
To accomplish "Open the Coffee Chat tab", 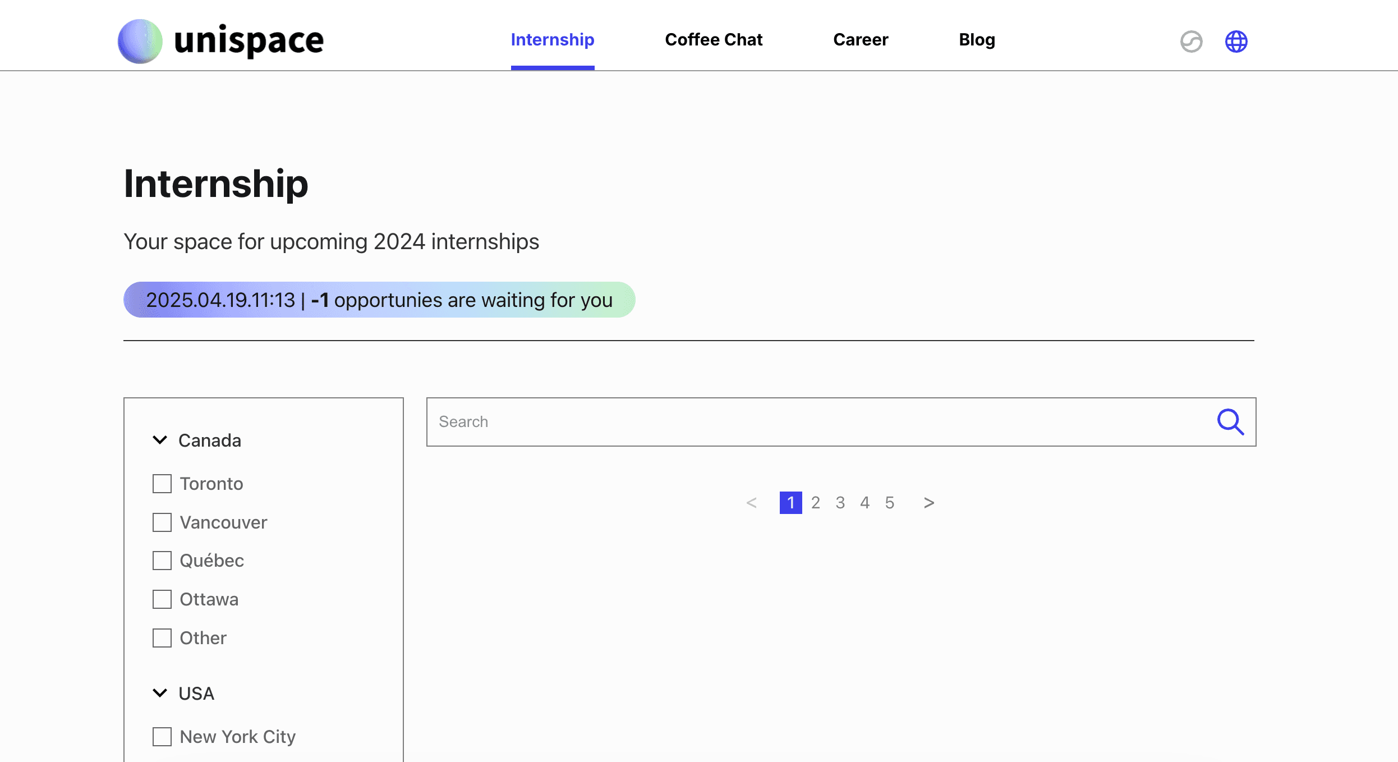I will 714,40.
